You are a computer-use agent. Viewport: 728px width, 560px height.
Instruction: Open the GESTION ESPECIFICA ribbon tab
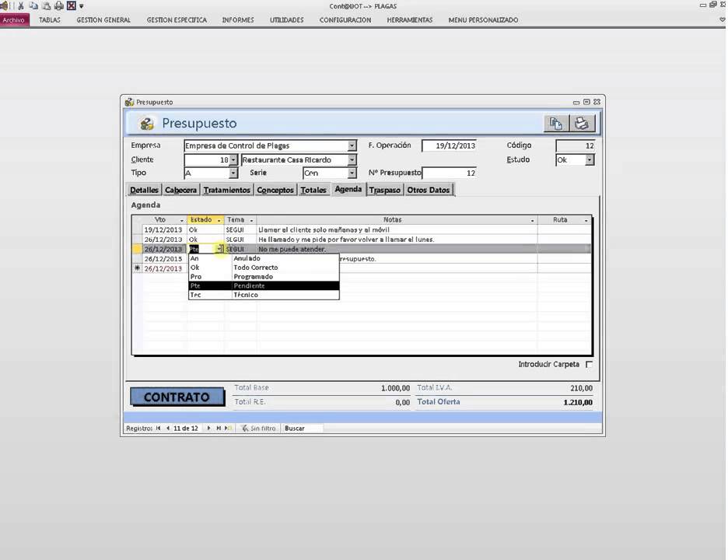tap(177, 20)
